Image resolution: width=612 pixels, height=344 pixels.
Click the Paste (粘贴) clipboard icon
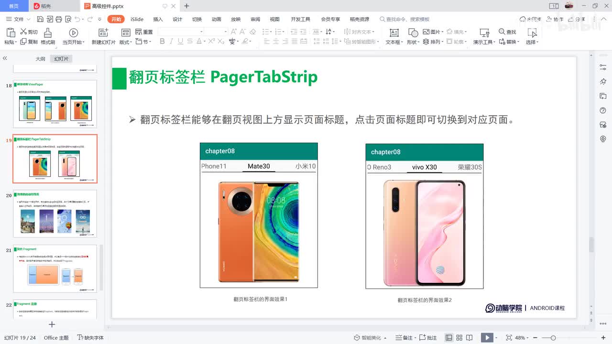tap(11, 32)
